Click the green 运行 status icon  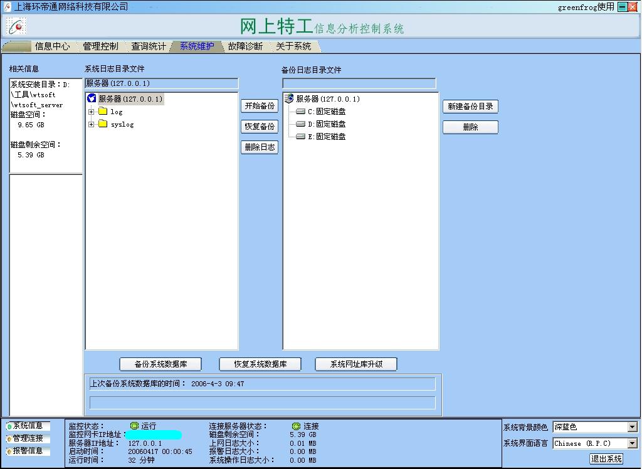[134, 426]
